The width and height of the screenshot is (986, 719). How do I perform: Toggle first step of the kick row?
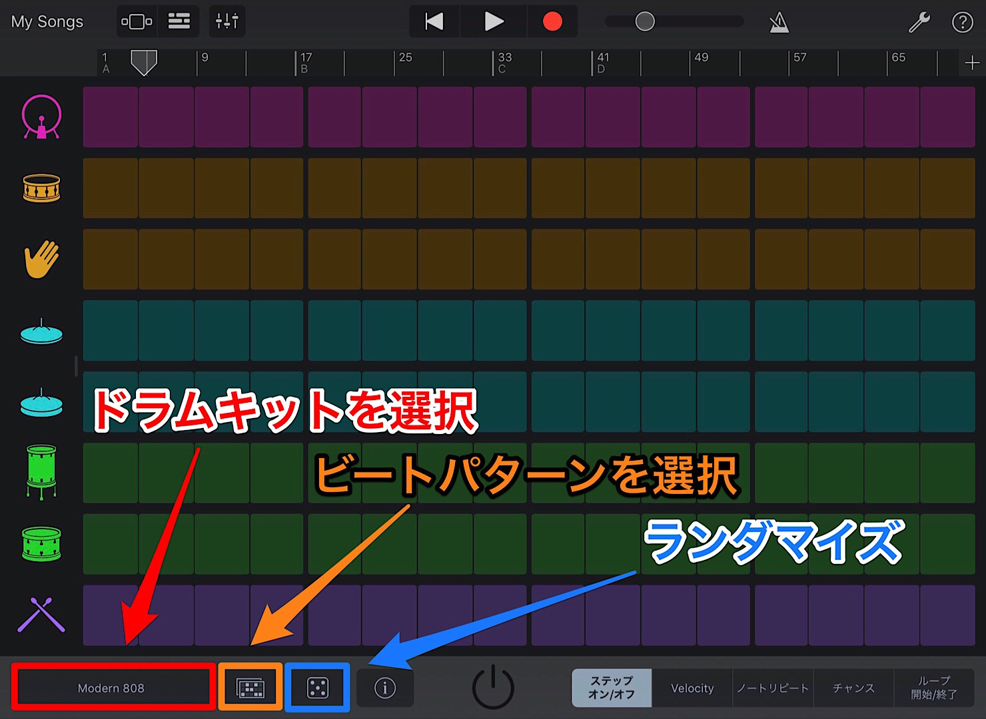[110, 117]
